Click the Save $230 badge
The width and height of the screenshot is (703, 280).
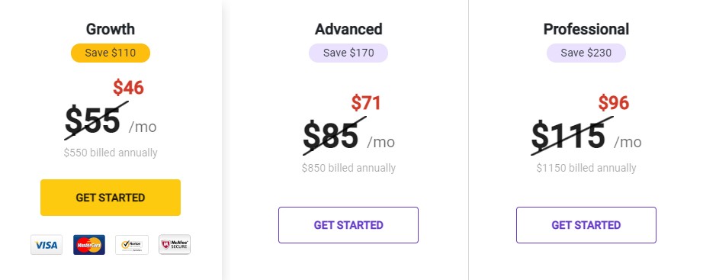[x=586, y=53]
